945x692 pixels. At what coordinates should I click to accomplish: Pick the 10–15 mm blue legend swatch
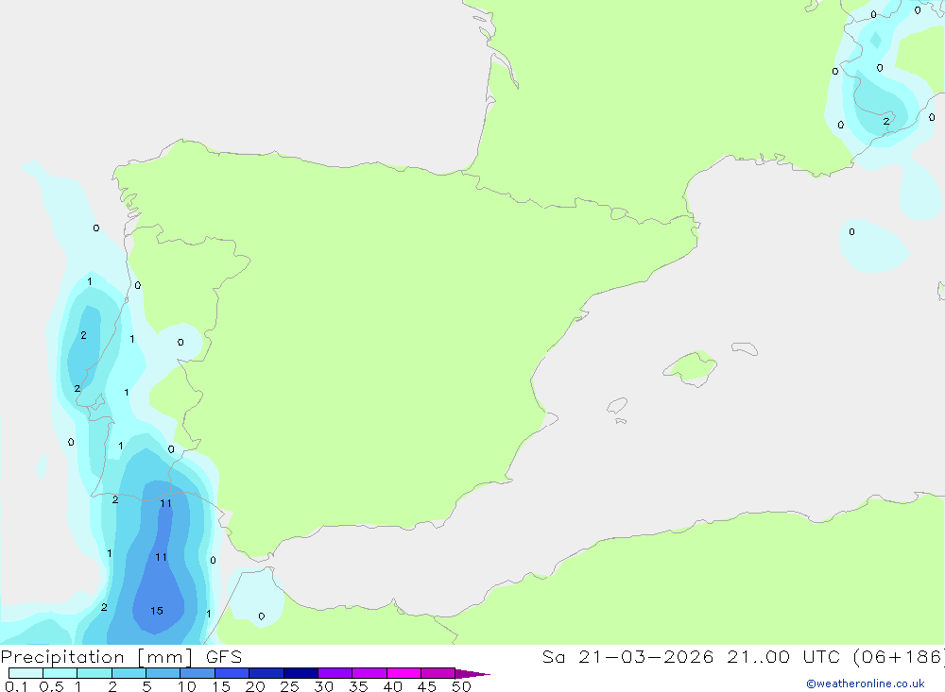point(198,673)
